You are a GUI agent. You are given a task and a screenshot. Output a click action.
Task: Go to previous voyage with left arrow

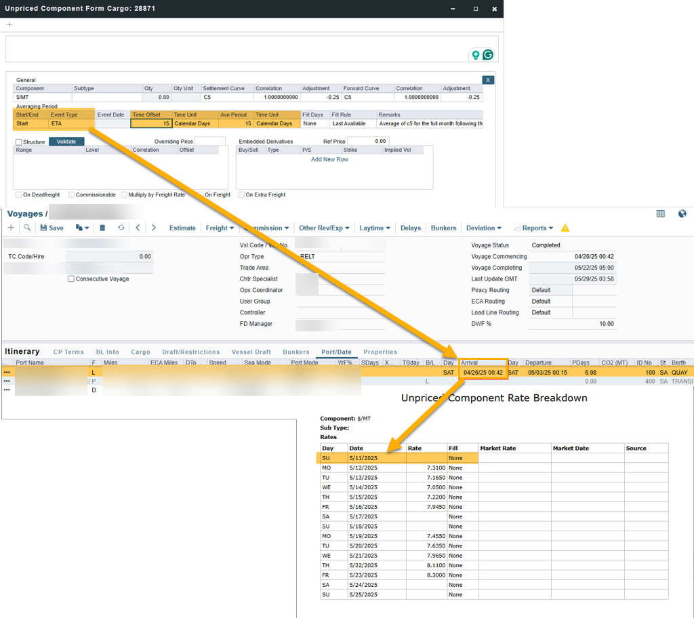(138, 228)
